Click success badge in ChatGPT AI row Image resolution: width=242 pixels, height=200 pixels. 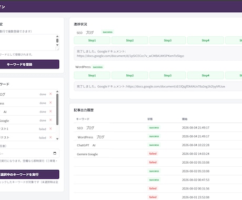(154, 145)
